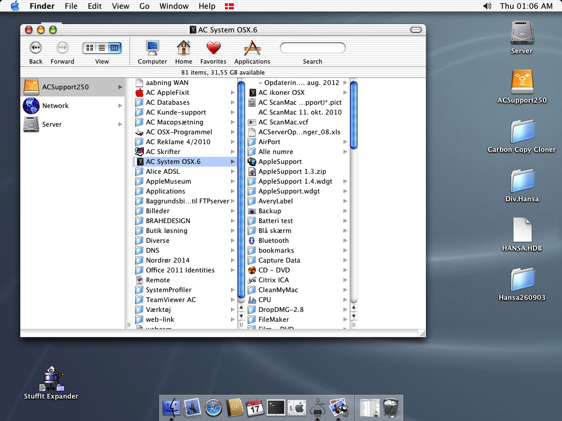Viewport: 562px width, 421px height.
Task: Open iCal from the Dock
Action: 255,408
